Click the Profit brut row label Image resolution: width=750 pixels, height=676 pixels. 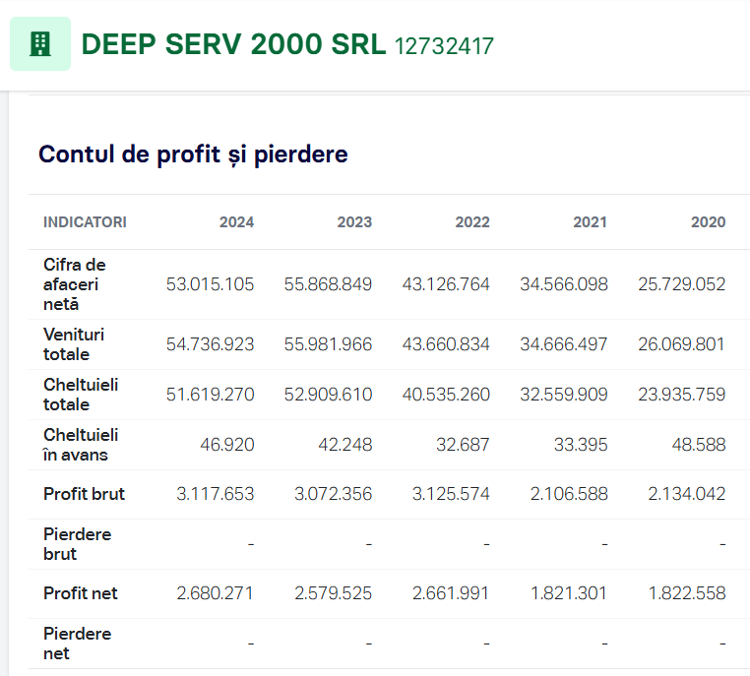point(84,494)
